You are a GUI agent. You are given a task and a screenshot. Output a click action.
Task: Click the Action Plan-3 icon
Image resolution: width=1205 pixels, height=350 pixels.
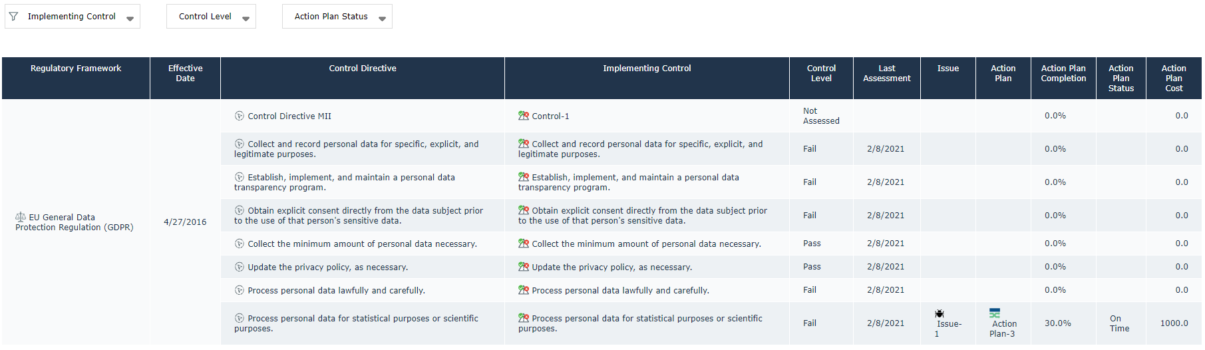click(995, 313)
